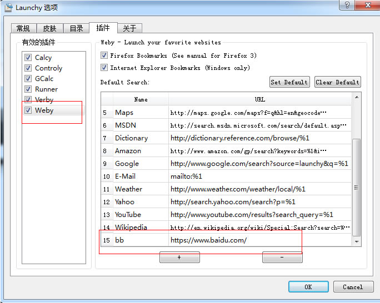Remove the selected entry with the minus button
This screenshot has width=380, height=303.
coord(282,257)
